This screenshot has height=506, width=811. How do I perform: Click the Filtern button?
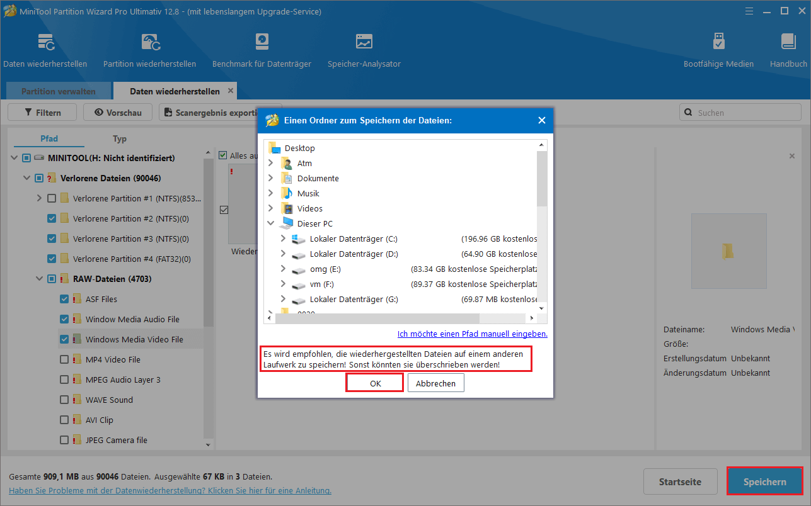pos(42,113)
